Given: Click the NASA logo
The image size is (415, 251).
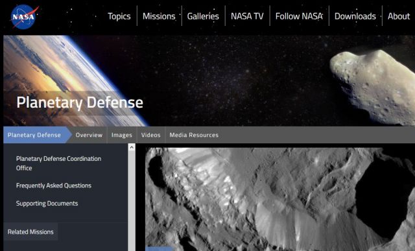Looking at the screenshot, I should (x=24, y=17).
